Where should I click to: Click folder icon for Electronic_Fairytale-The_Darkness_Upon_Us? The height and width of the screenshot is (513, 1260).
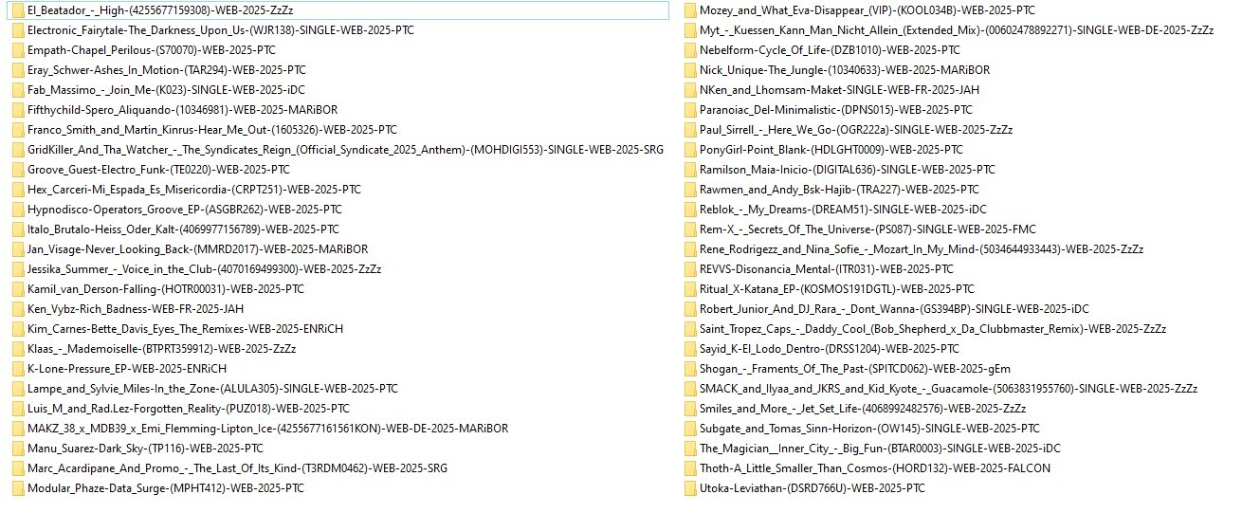point(18,30)
